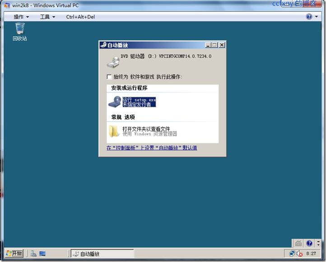Click the 开始 Start button
Image resolution: width=326 pixels, height=262 pixels.
[x=14, y=253]
